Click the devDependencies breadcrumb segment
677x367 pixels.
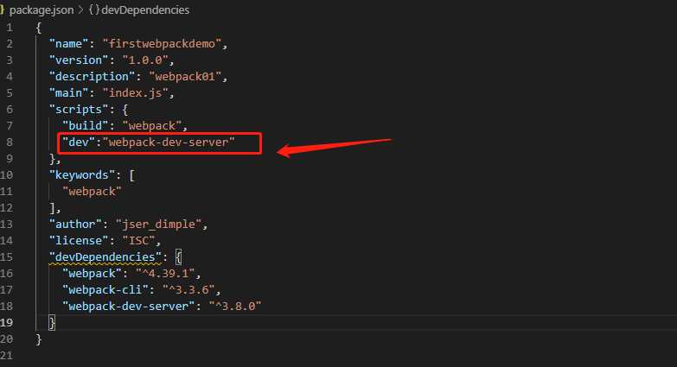[145, 9]
